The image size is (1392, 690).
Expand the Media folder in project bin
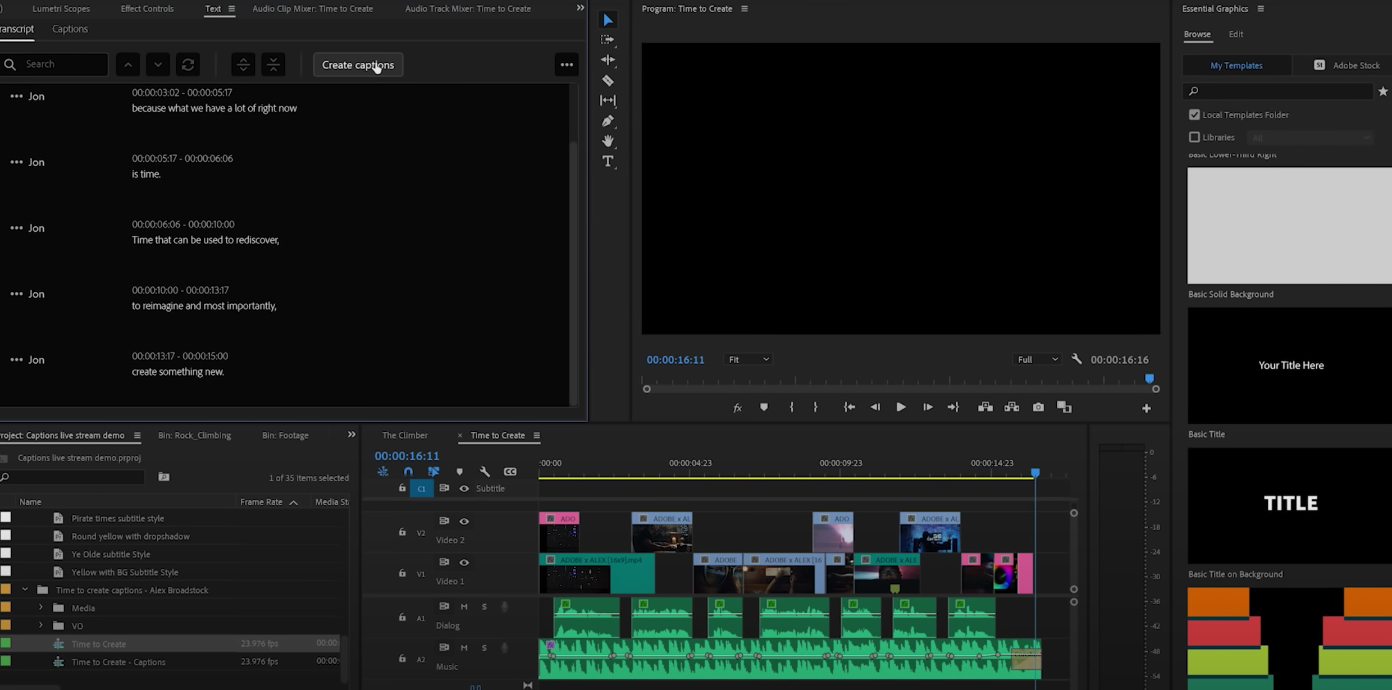40,607
